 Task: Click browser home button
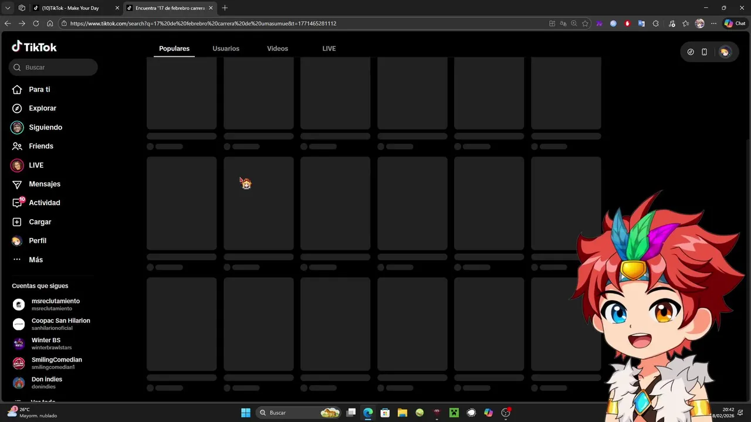coord(50,23)
